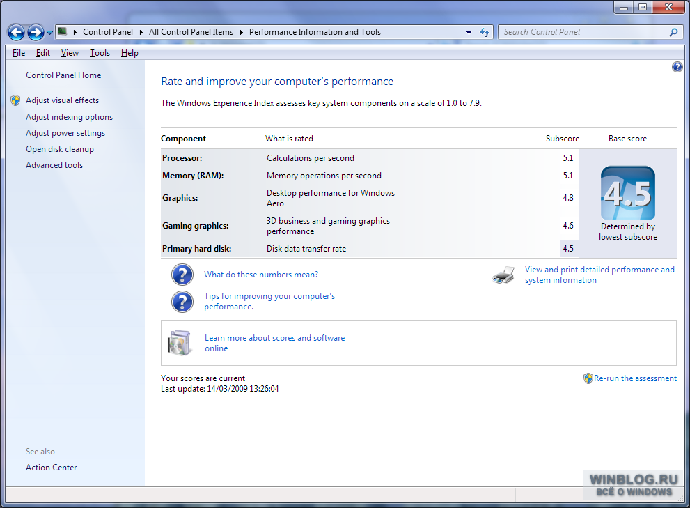
Task: Click the Calculations per second text
Action: tap(311, 158)
